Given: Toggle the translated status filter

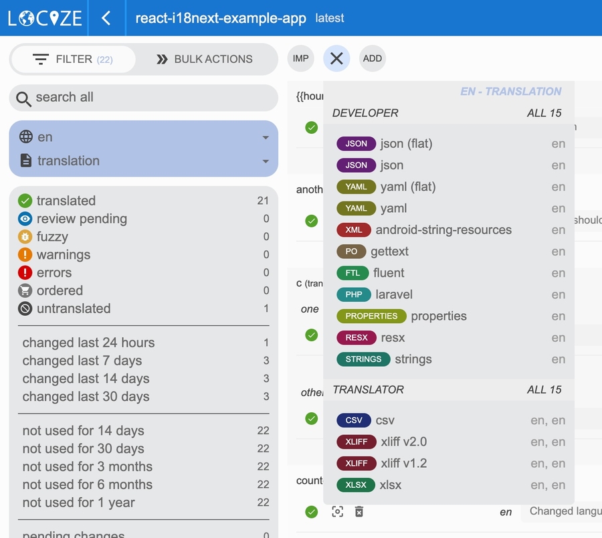Looking at the screenshot, I should tap(66, 201).
